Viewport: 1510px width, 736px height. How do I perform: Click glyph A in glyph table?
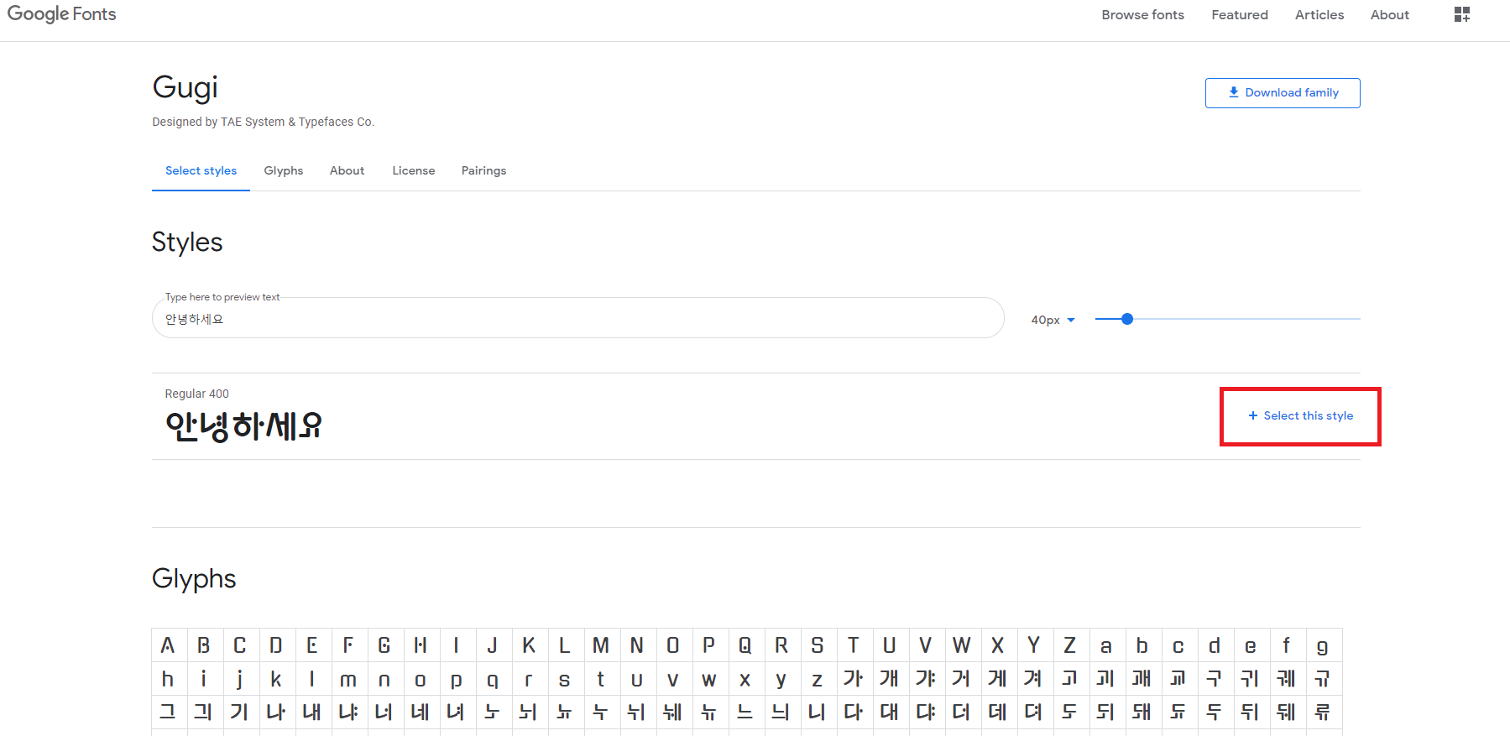pos(169,645)
